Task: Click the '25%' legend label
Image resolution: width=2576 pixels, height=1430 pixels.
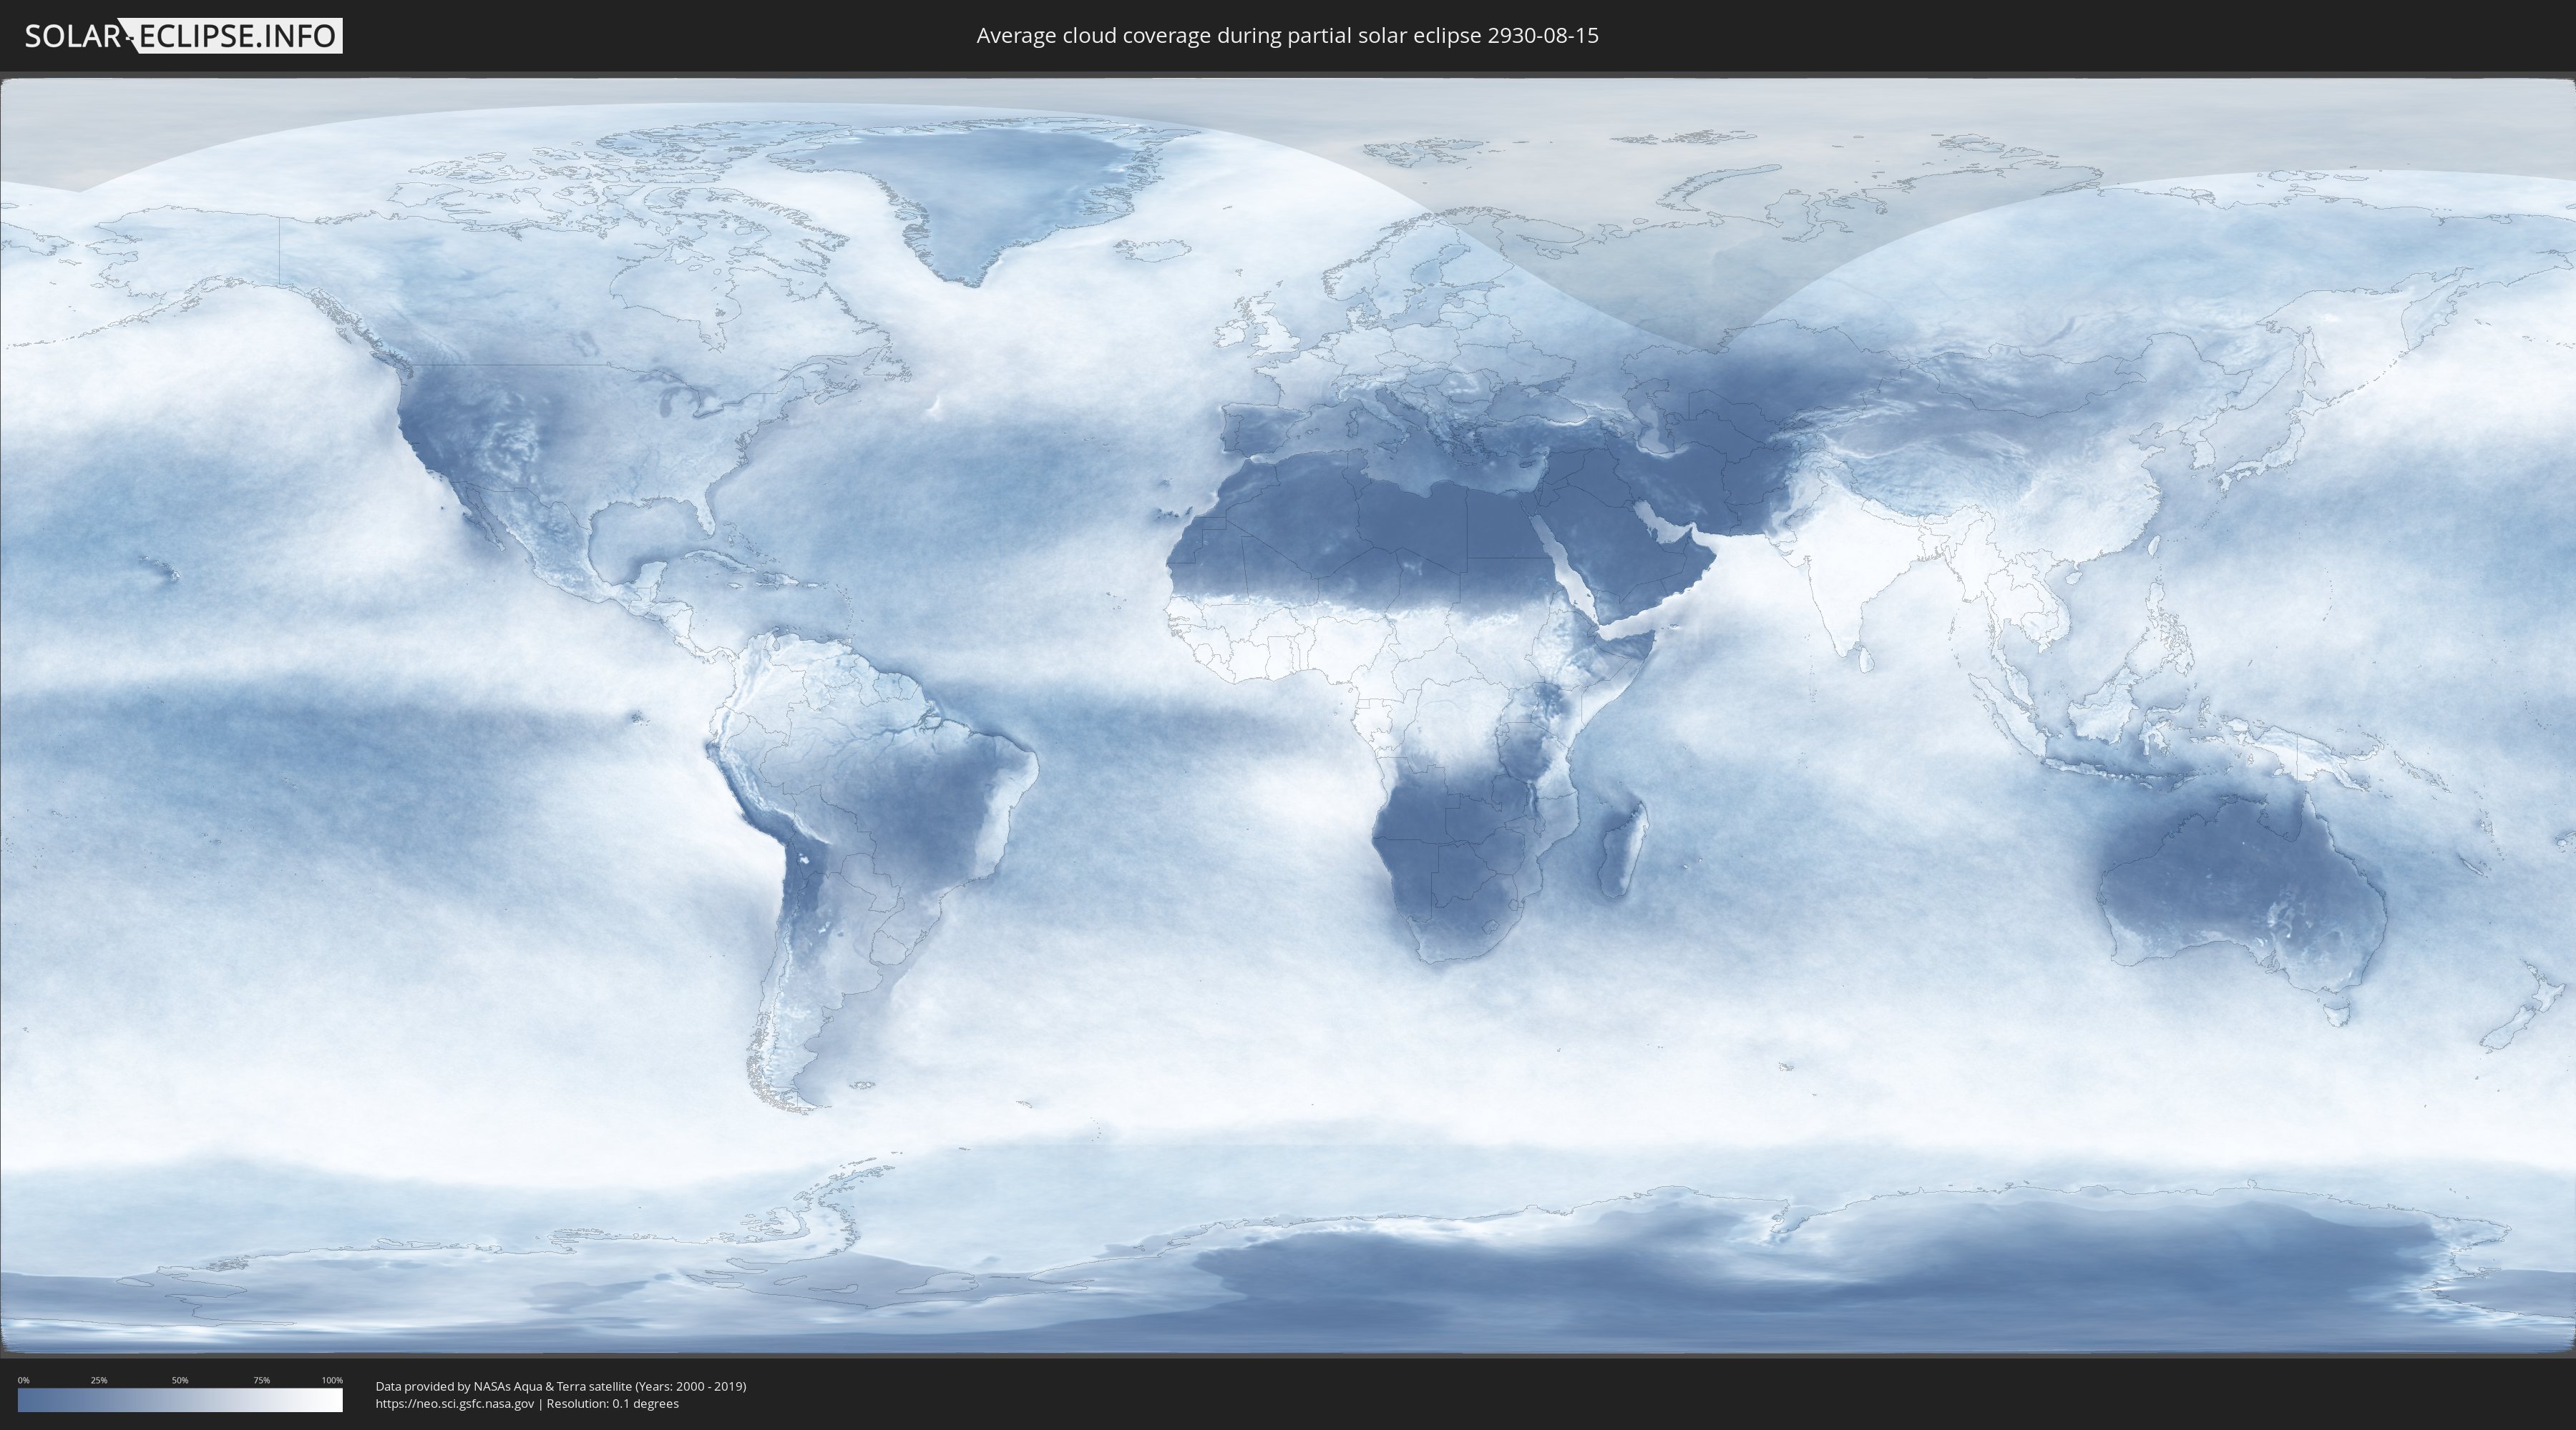Action: [x=99, y=1380]
